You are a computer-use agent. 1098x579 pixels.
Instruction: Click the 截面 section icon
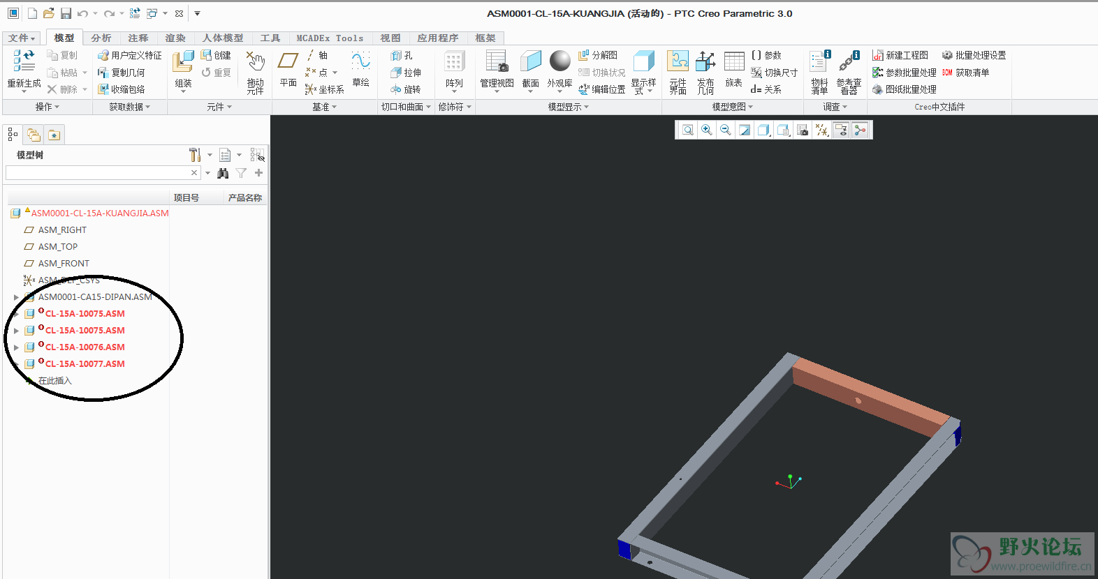tap(531, 61)
